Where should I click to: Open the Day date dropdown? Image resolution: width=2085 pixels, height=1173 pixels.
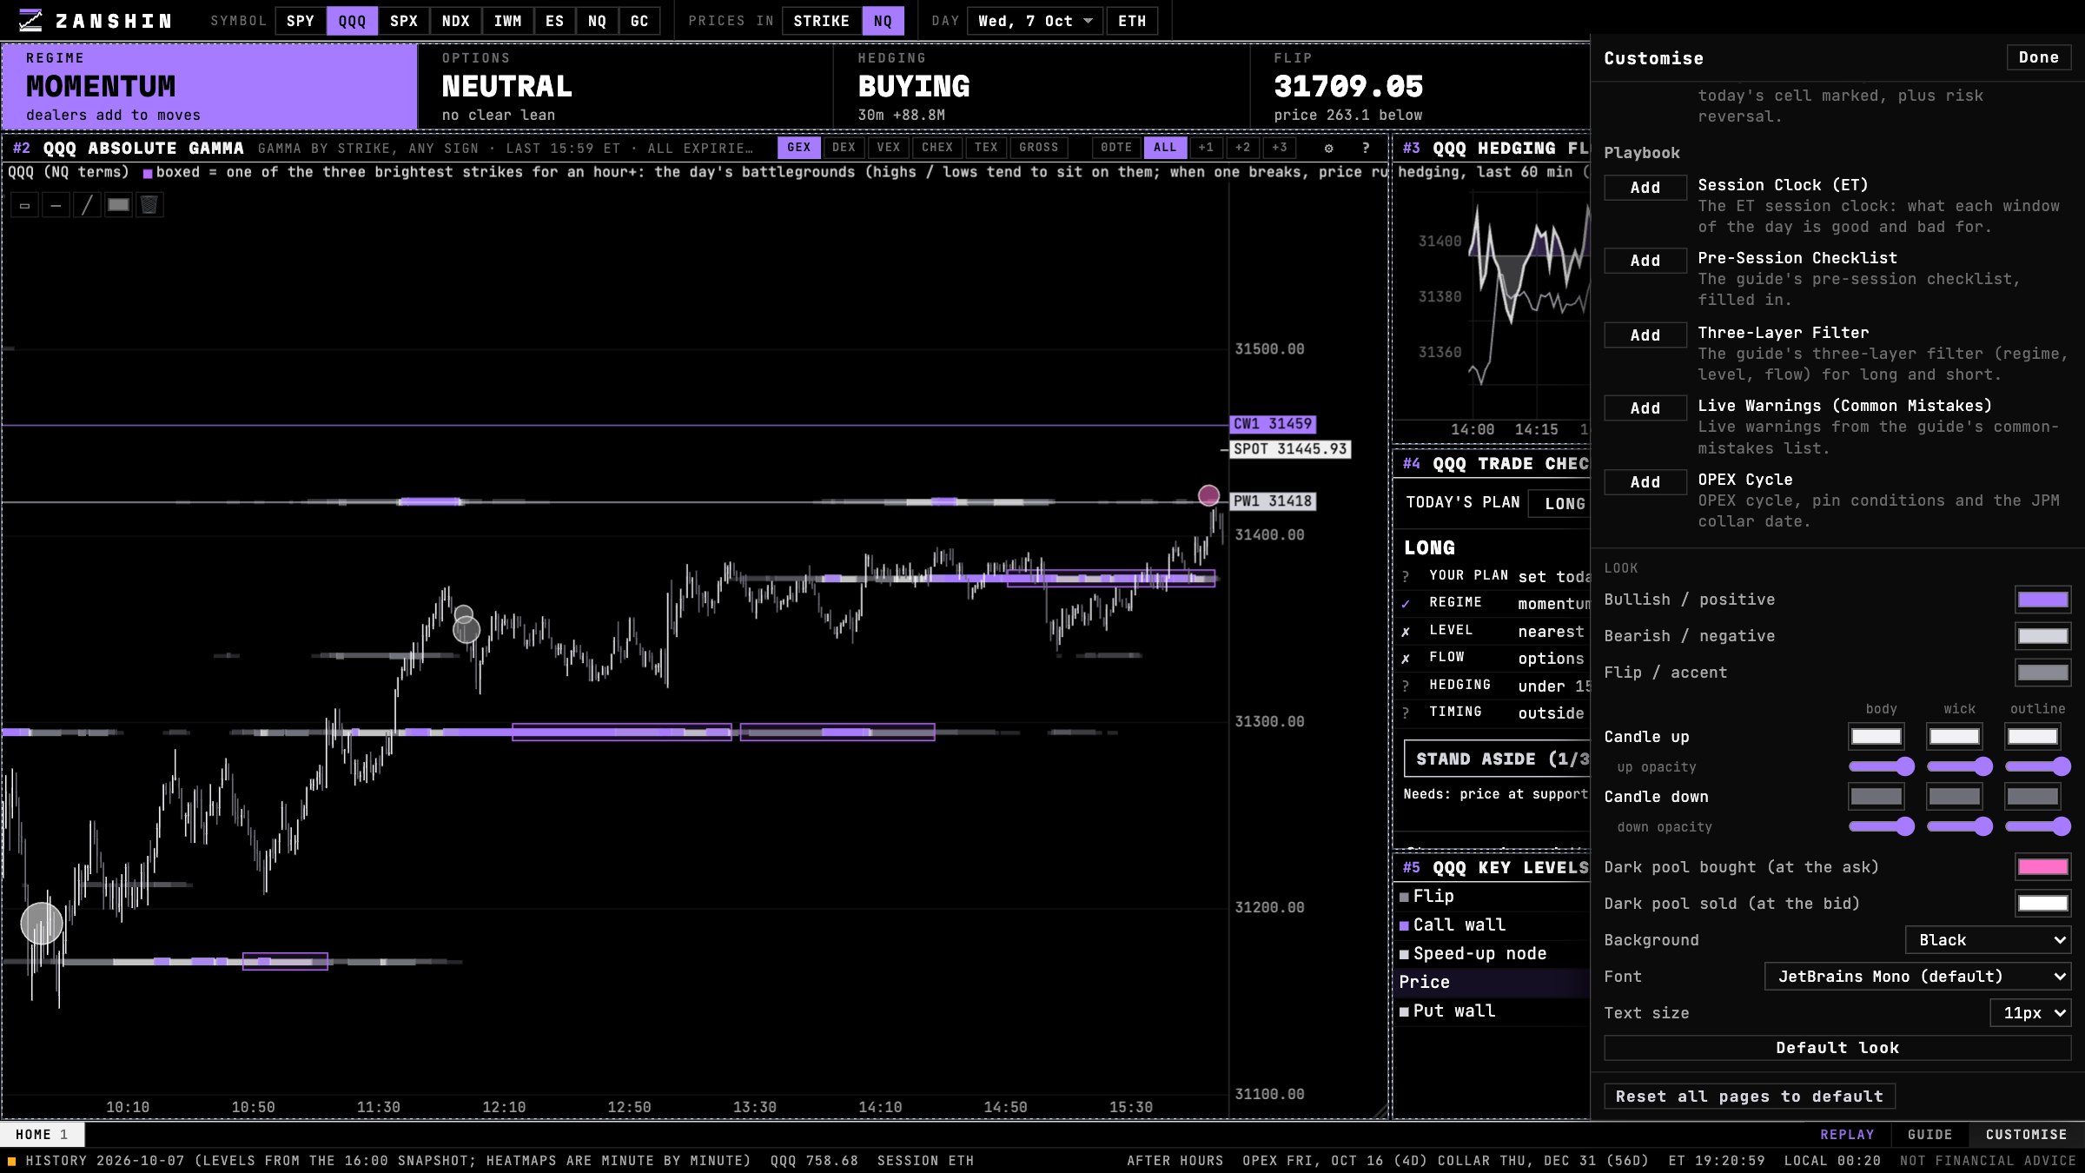point(1035,21)
